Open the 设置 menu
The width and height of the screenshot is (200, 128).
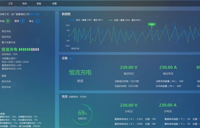point(54,4)
